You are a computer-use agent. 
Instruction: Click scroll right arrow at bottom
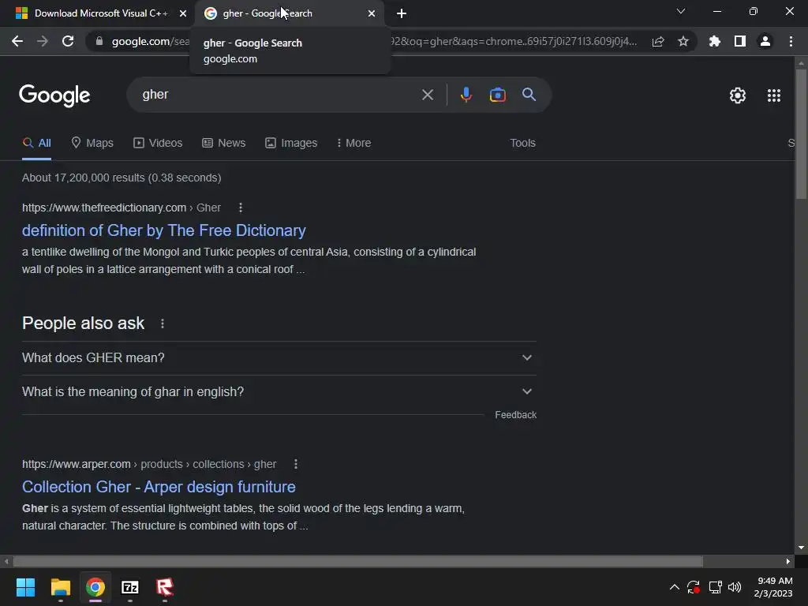coord(788,561)
